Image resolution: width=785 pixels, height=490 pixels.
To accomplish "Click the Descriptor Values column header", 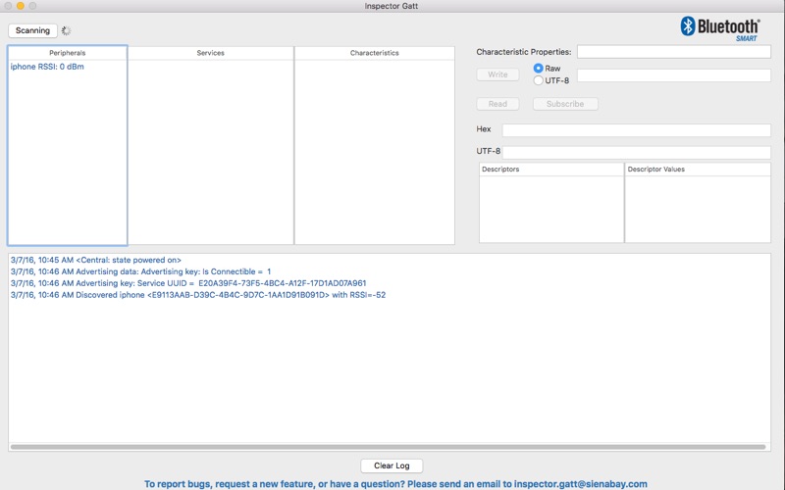I will pos(698,169).
